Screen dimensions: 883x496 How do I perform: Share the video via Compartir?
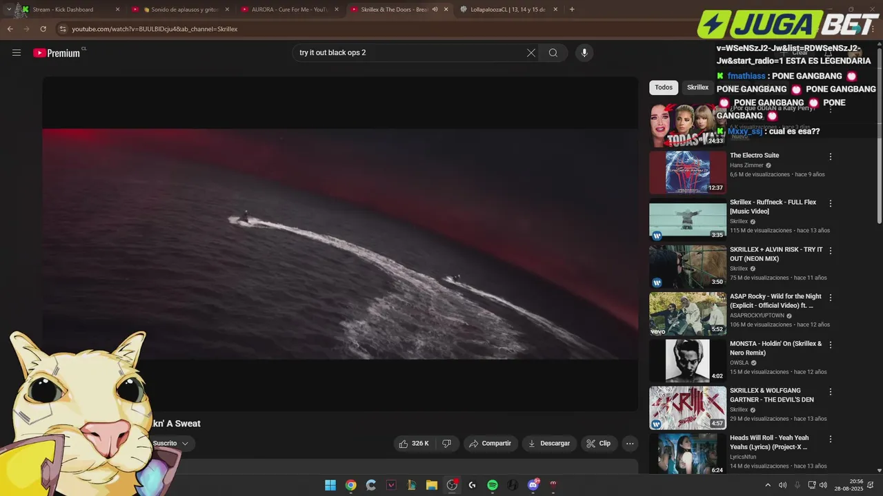click(490, 444)
